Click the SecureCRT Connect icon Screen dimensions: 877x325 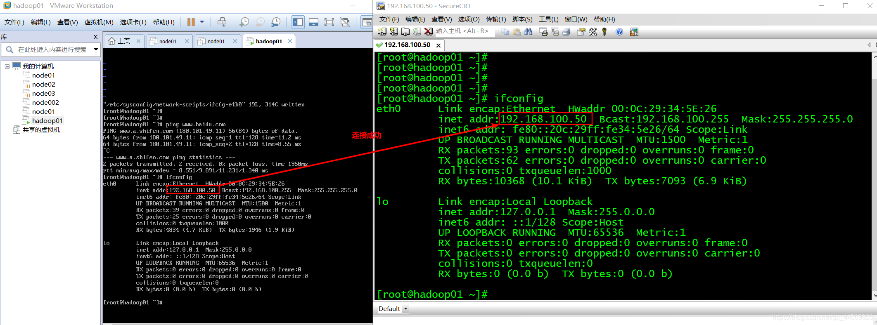382,31
